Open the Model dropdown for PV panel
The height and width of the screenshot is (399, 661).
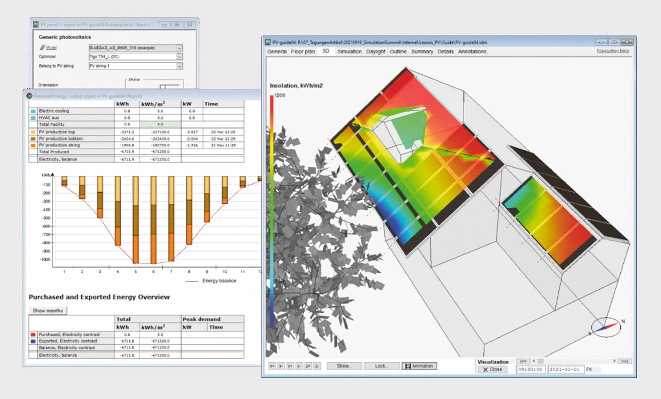click(x=179, y=48)
